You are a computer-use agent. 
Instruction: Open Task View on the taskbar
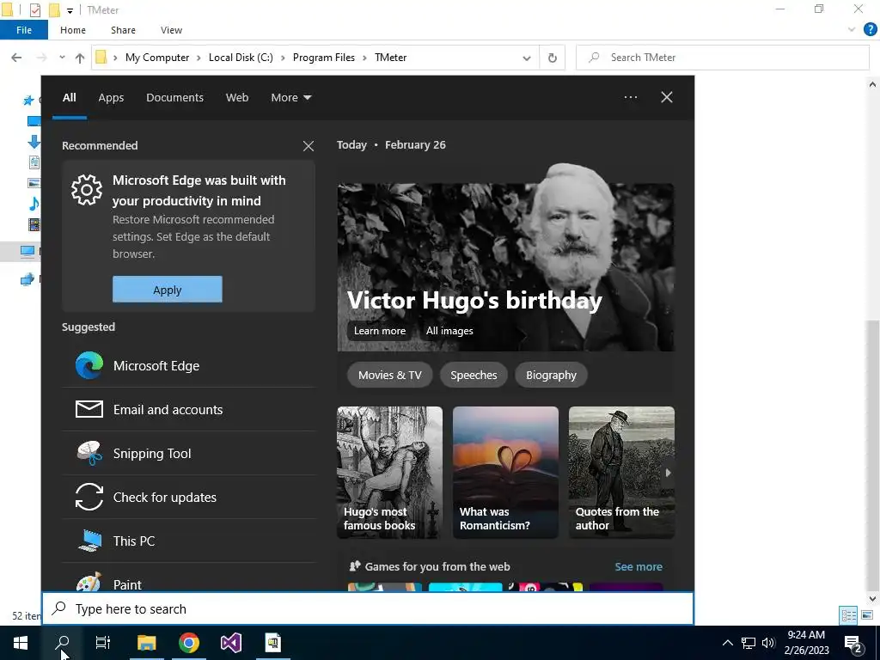pos(103,643)
